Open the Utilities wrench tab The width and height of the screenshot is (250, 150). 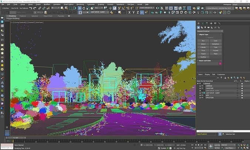tap(219, 23)
